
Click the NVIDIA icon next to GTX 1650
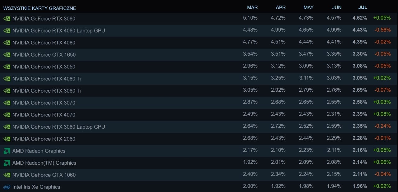tap(7, 55)
